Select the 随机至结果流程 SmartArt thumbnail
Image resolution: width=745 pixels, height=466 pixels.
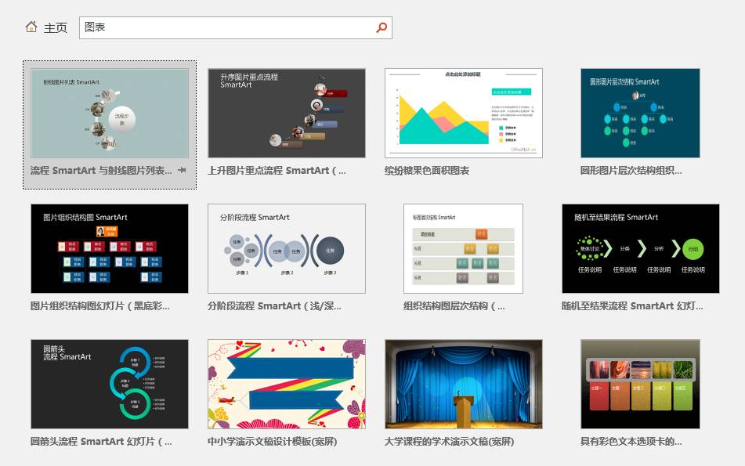pos(640,249)
